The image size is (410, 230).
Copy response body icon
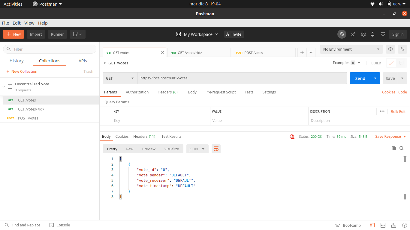[x=394, y=148]
